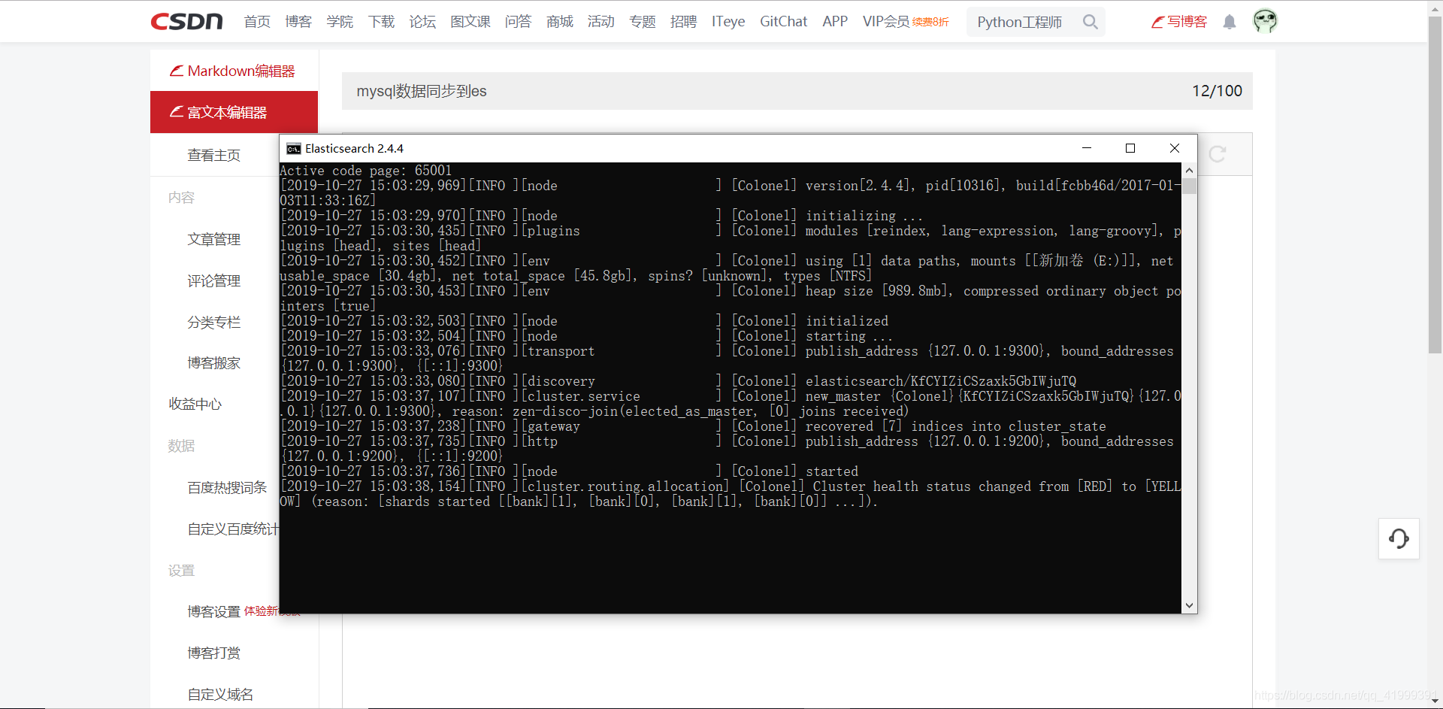Open the user avatar menu

[x=1265, y=21]
